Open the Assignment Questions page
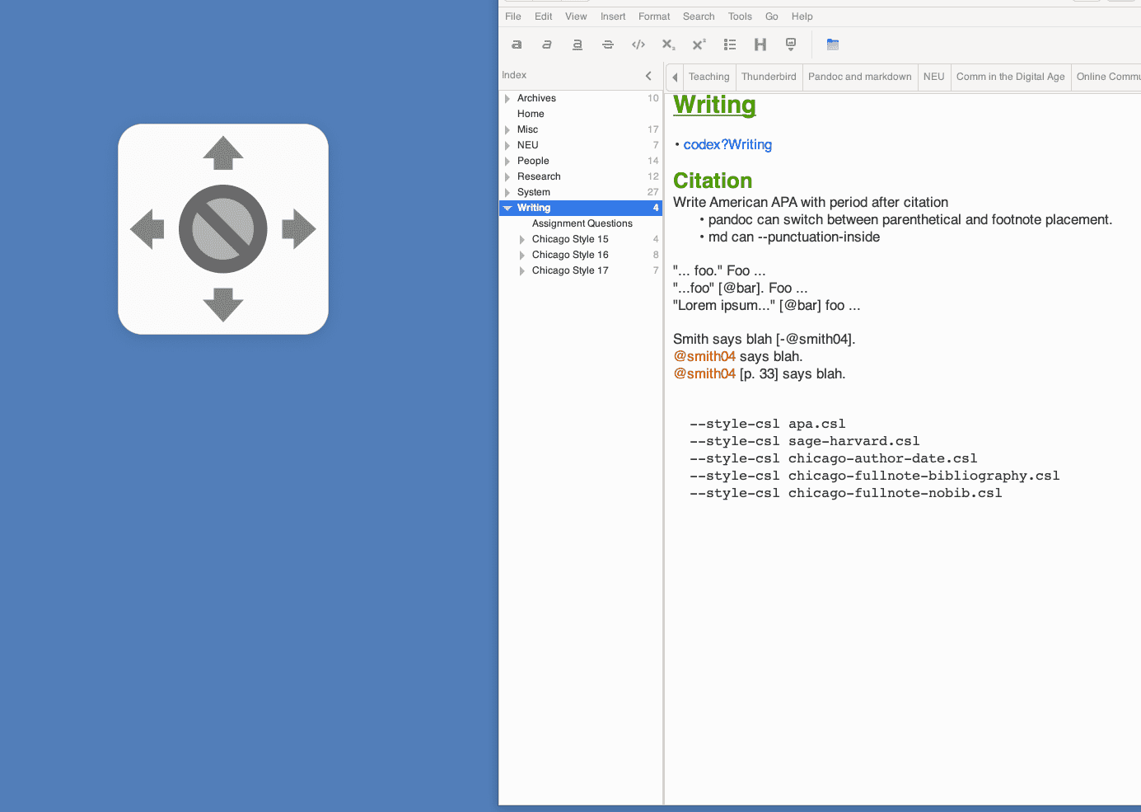Image resolution: width=1141 pixels, height=812 pixels. (582, 224)
